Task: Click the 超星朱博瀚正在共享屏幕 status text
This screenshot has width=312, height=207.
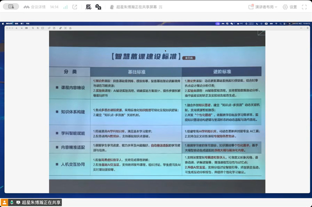Action: pos(136,7)
